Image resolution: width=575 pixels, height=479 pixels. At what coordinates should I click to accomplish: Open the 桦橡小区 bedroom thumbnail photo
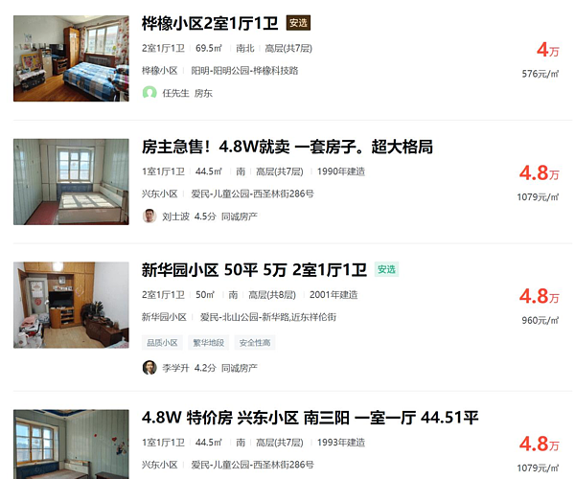point(71,58)
